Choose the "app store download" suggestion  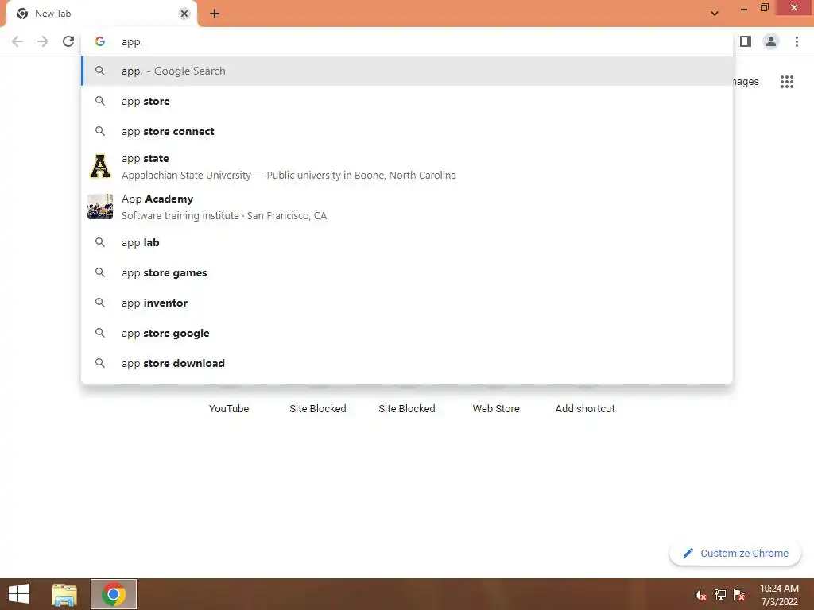(407, 362)
